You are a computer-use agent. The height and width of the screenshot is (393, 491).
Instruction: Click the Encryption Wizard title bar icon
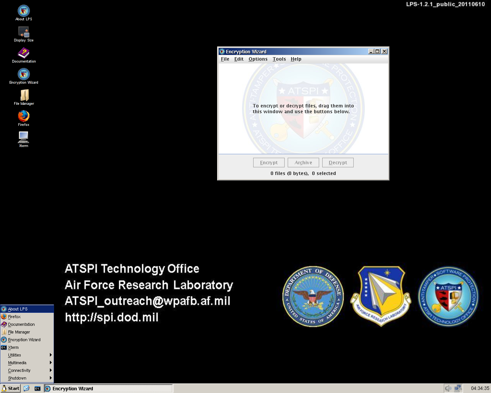[x=222, y=51]
